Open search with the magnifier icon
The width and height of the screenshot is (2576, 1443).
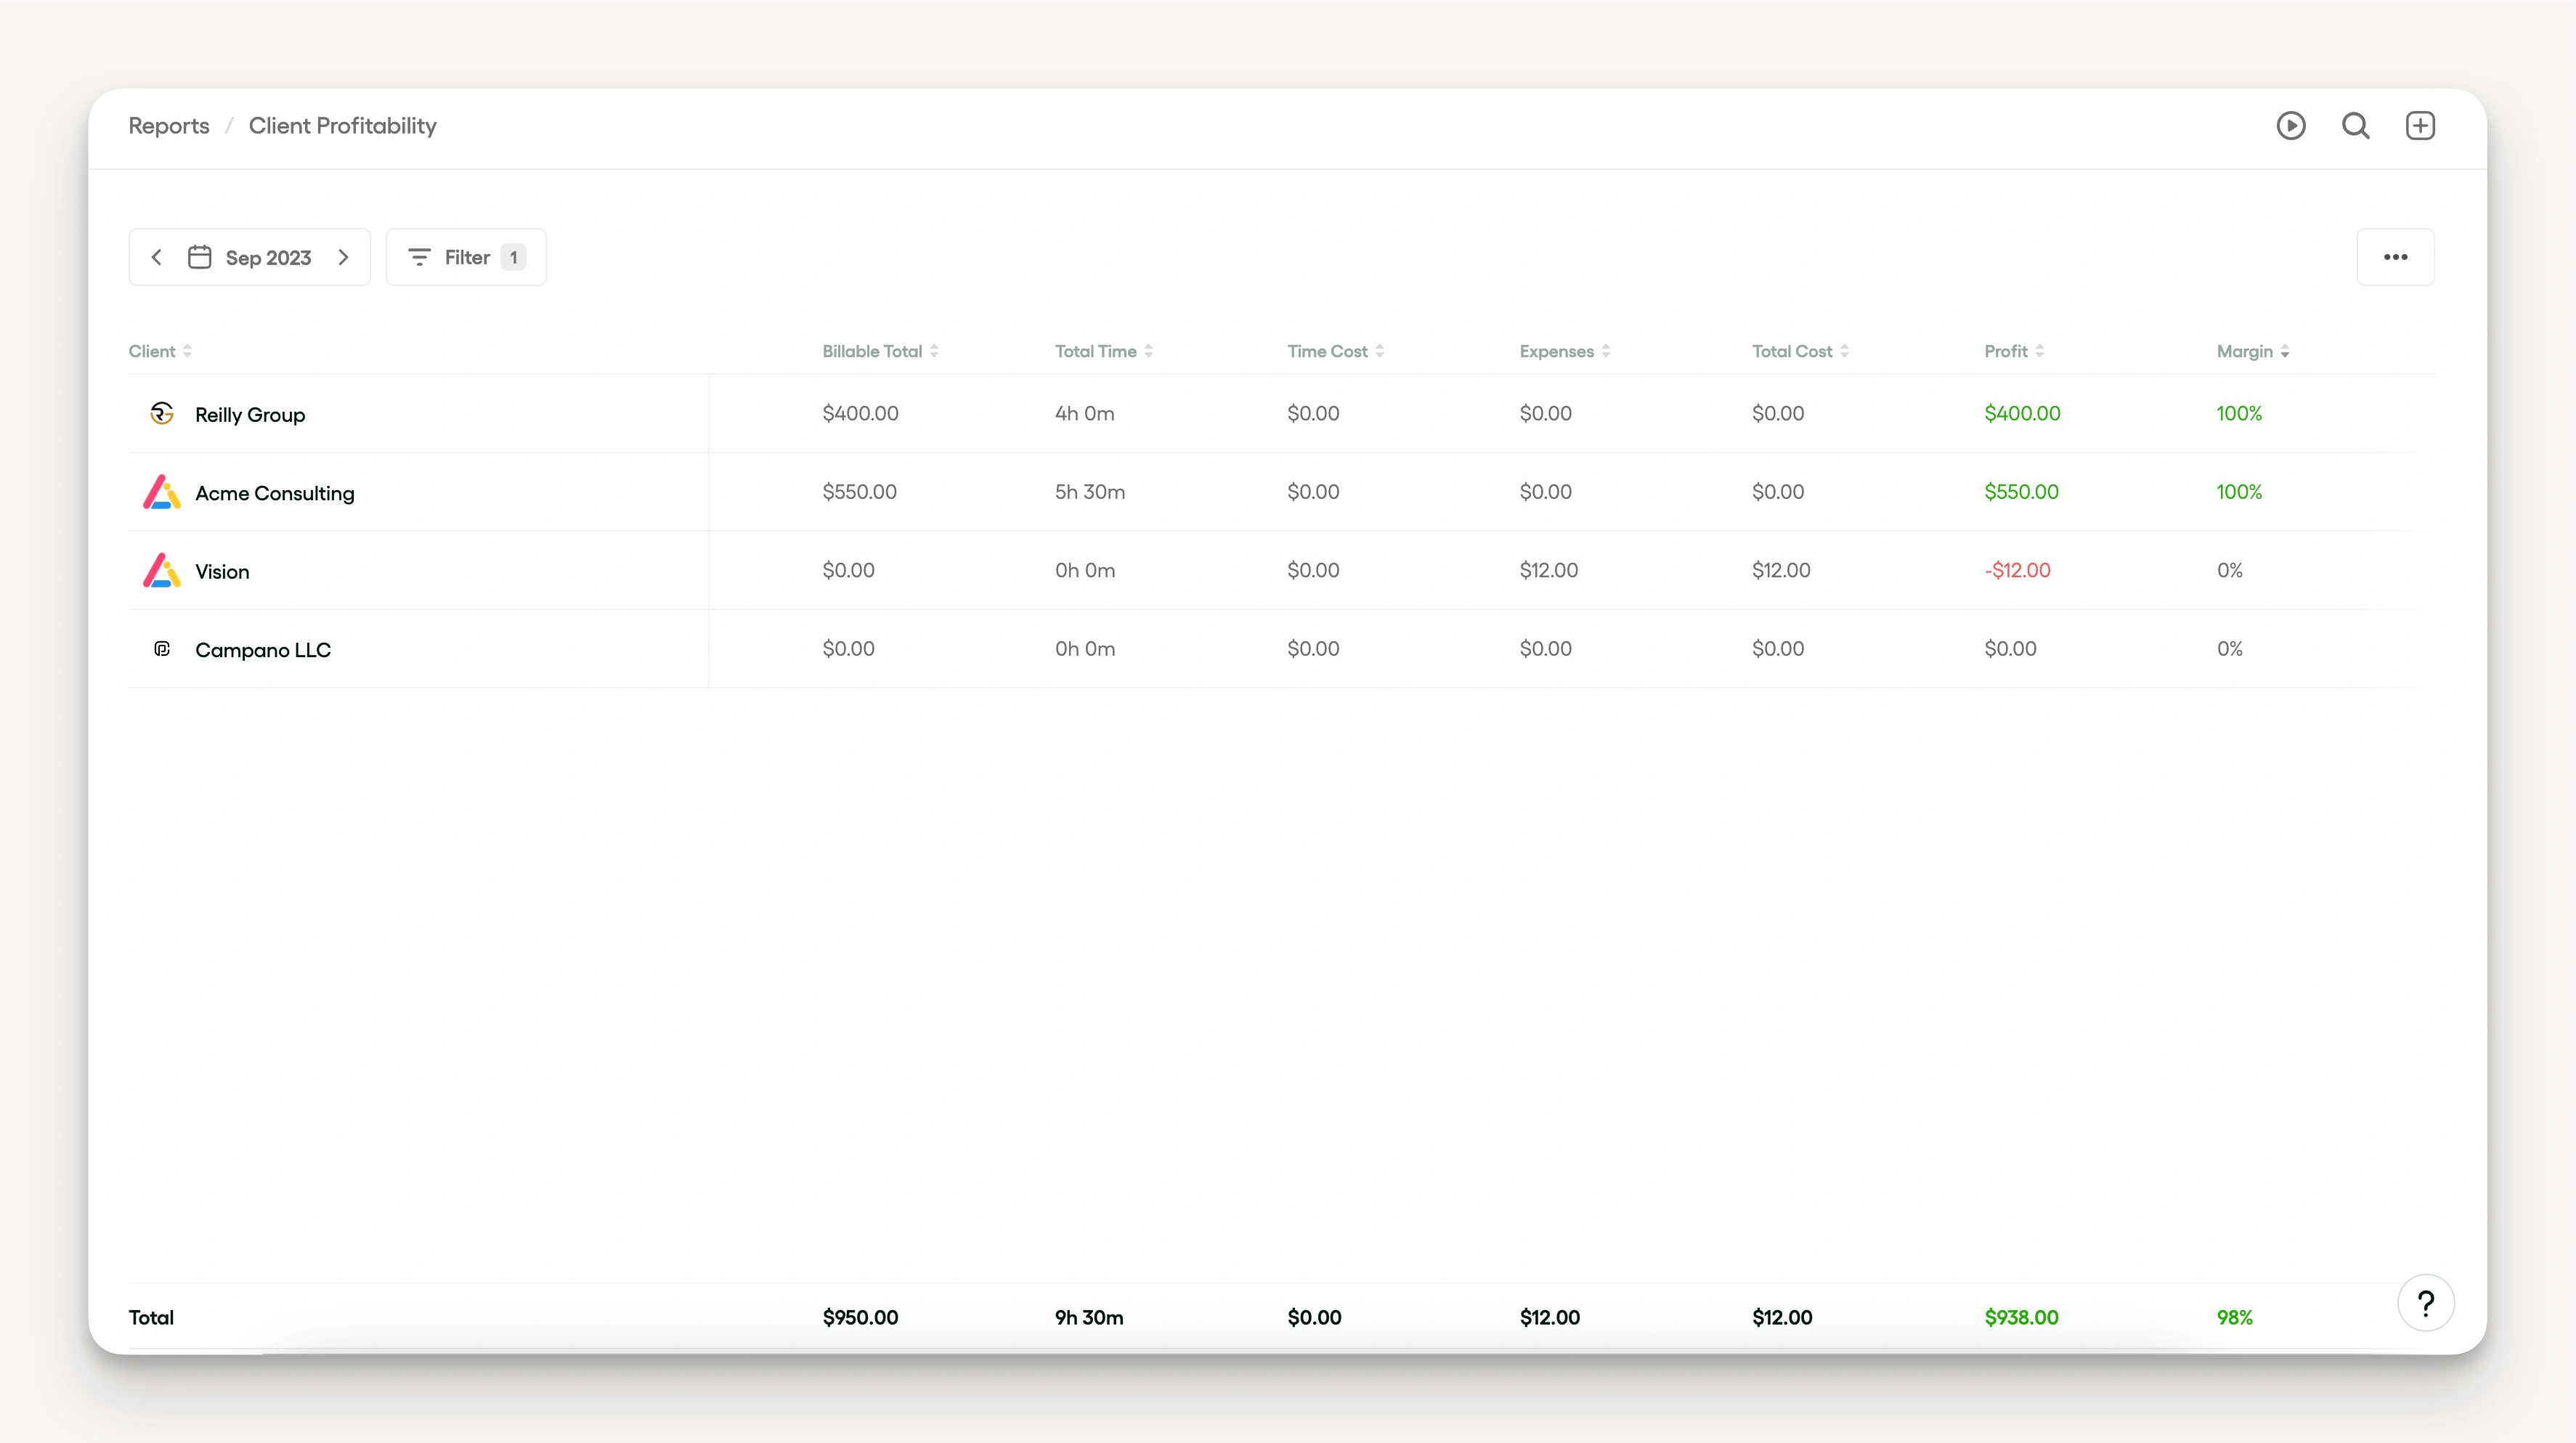[x=2355, y=126]
